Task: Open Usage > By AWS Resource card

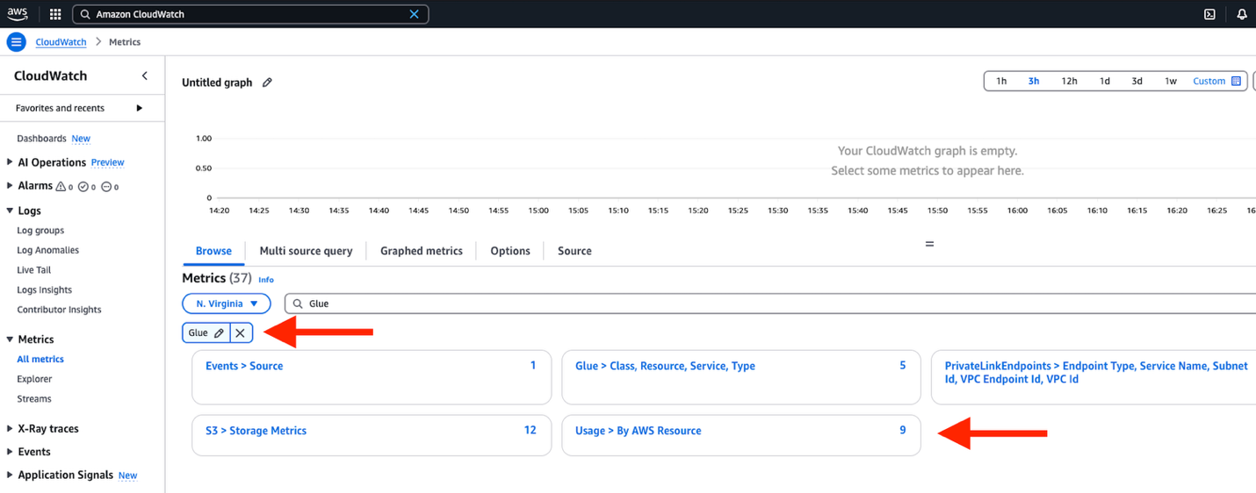Action: coord(741,435)
